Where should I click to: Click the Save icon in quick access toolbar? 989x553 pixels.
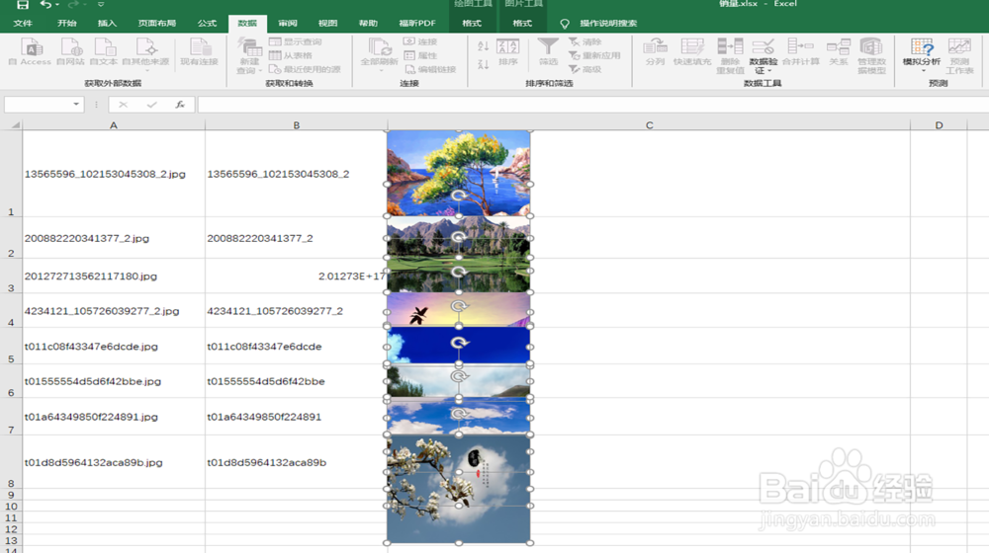tap(22, 4)
